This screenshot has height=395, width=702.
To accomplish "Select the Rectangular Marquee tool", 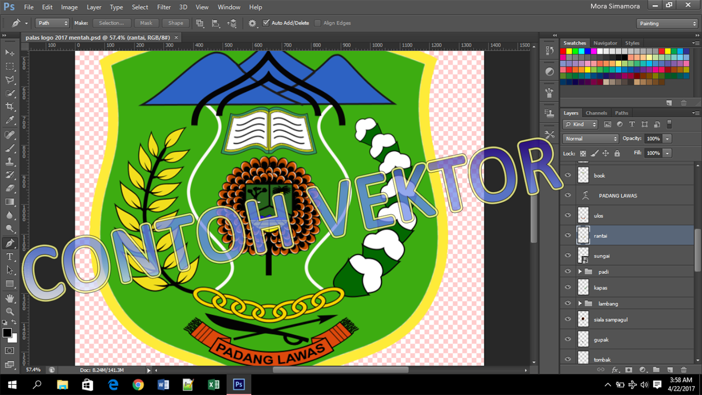I will (10, 66).
